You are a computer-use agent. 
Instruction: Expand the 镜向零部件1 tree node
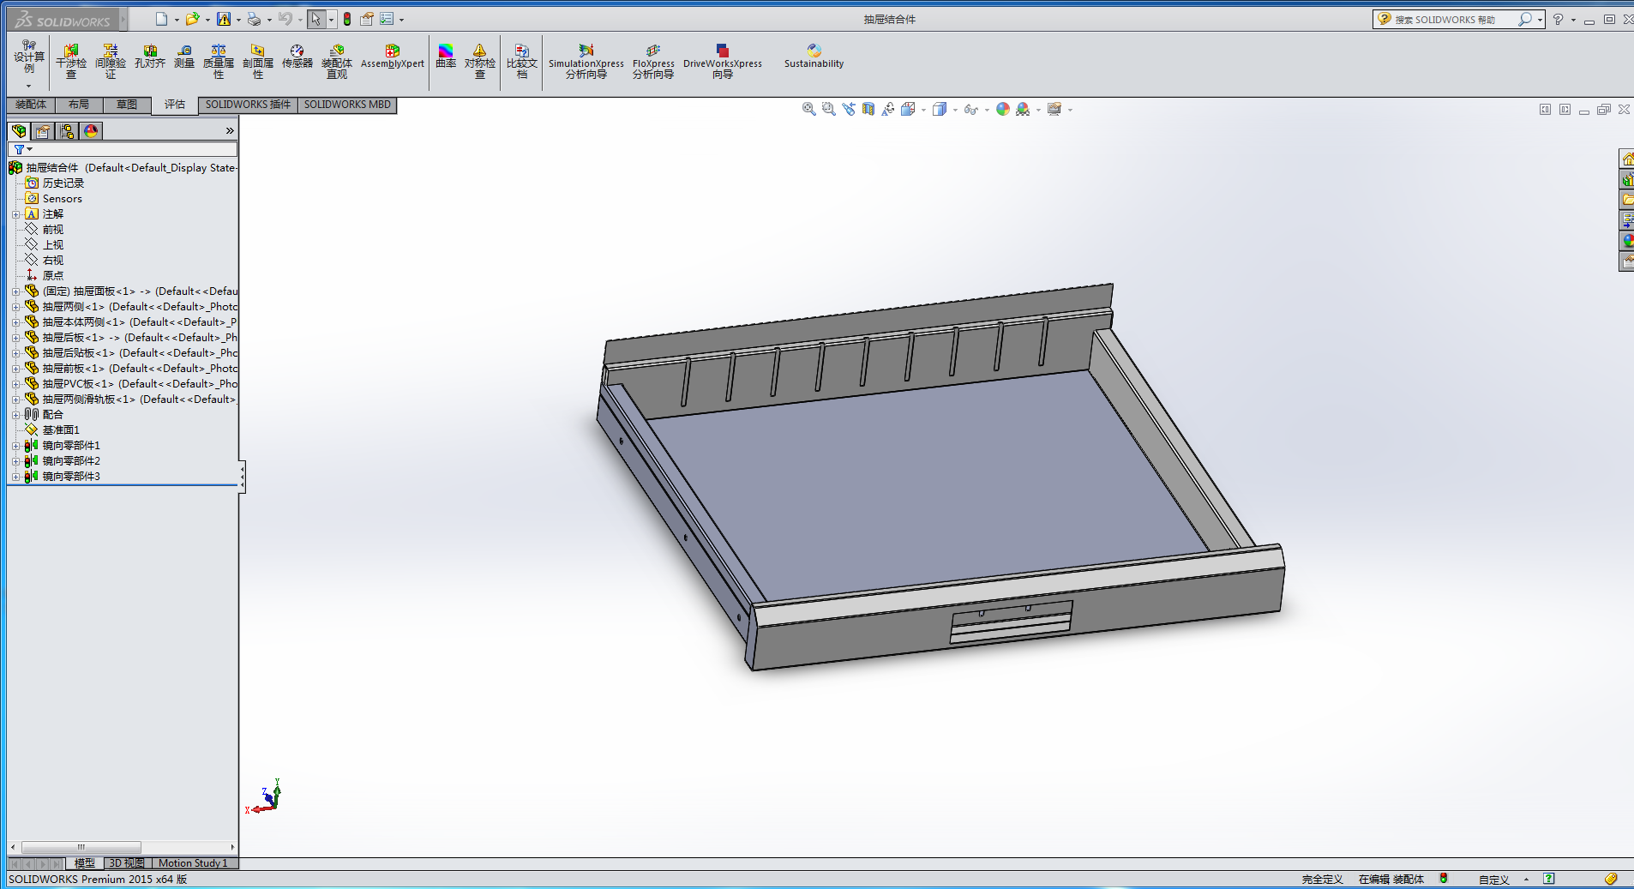click(x=15, y=446)
